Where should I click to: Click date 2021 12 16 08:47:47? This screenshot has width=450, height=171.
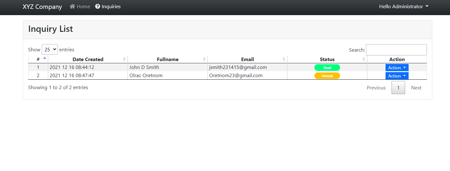point(72,76)
